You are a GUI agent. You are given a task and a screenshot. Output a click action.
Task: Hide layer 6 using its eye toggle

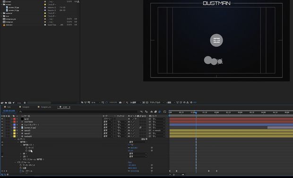pos(2,133)
